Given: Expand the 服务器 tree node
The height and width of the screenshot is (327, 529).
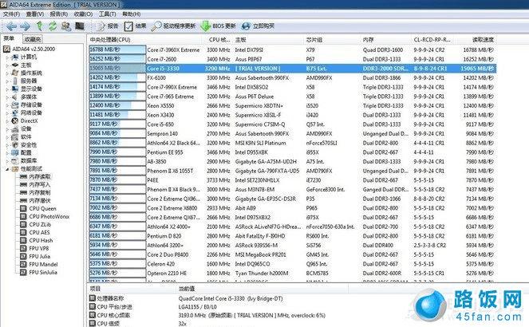Looking at the screenshot, I should [x=6, y=81].
